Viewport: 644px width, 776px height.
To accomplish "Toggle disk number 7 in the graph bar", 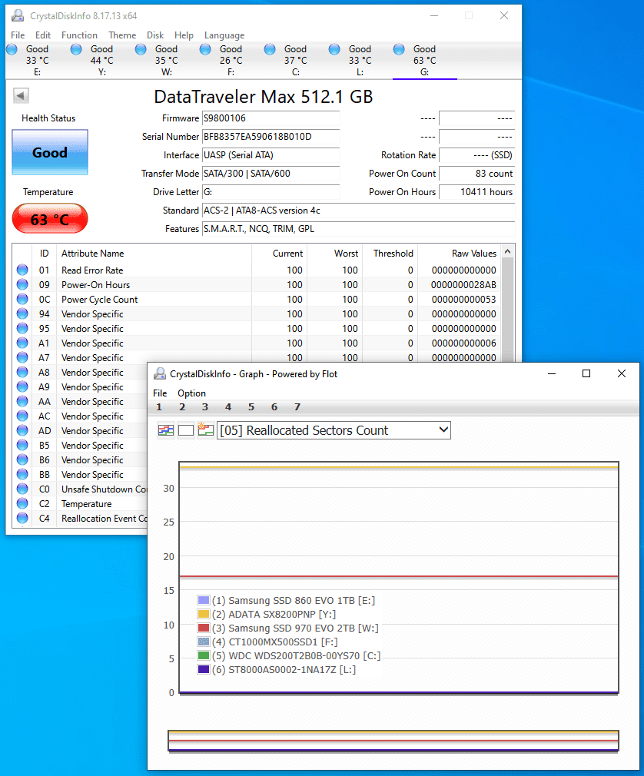I will pyautogui.click(x=297, y=406).
